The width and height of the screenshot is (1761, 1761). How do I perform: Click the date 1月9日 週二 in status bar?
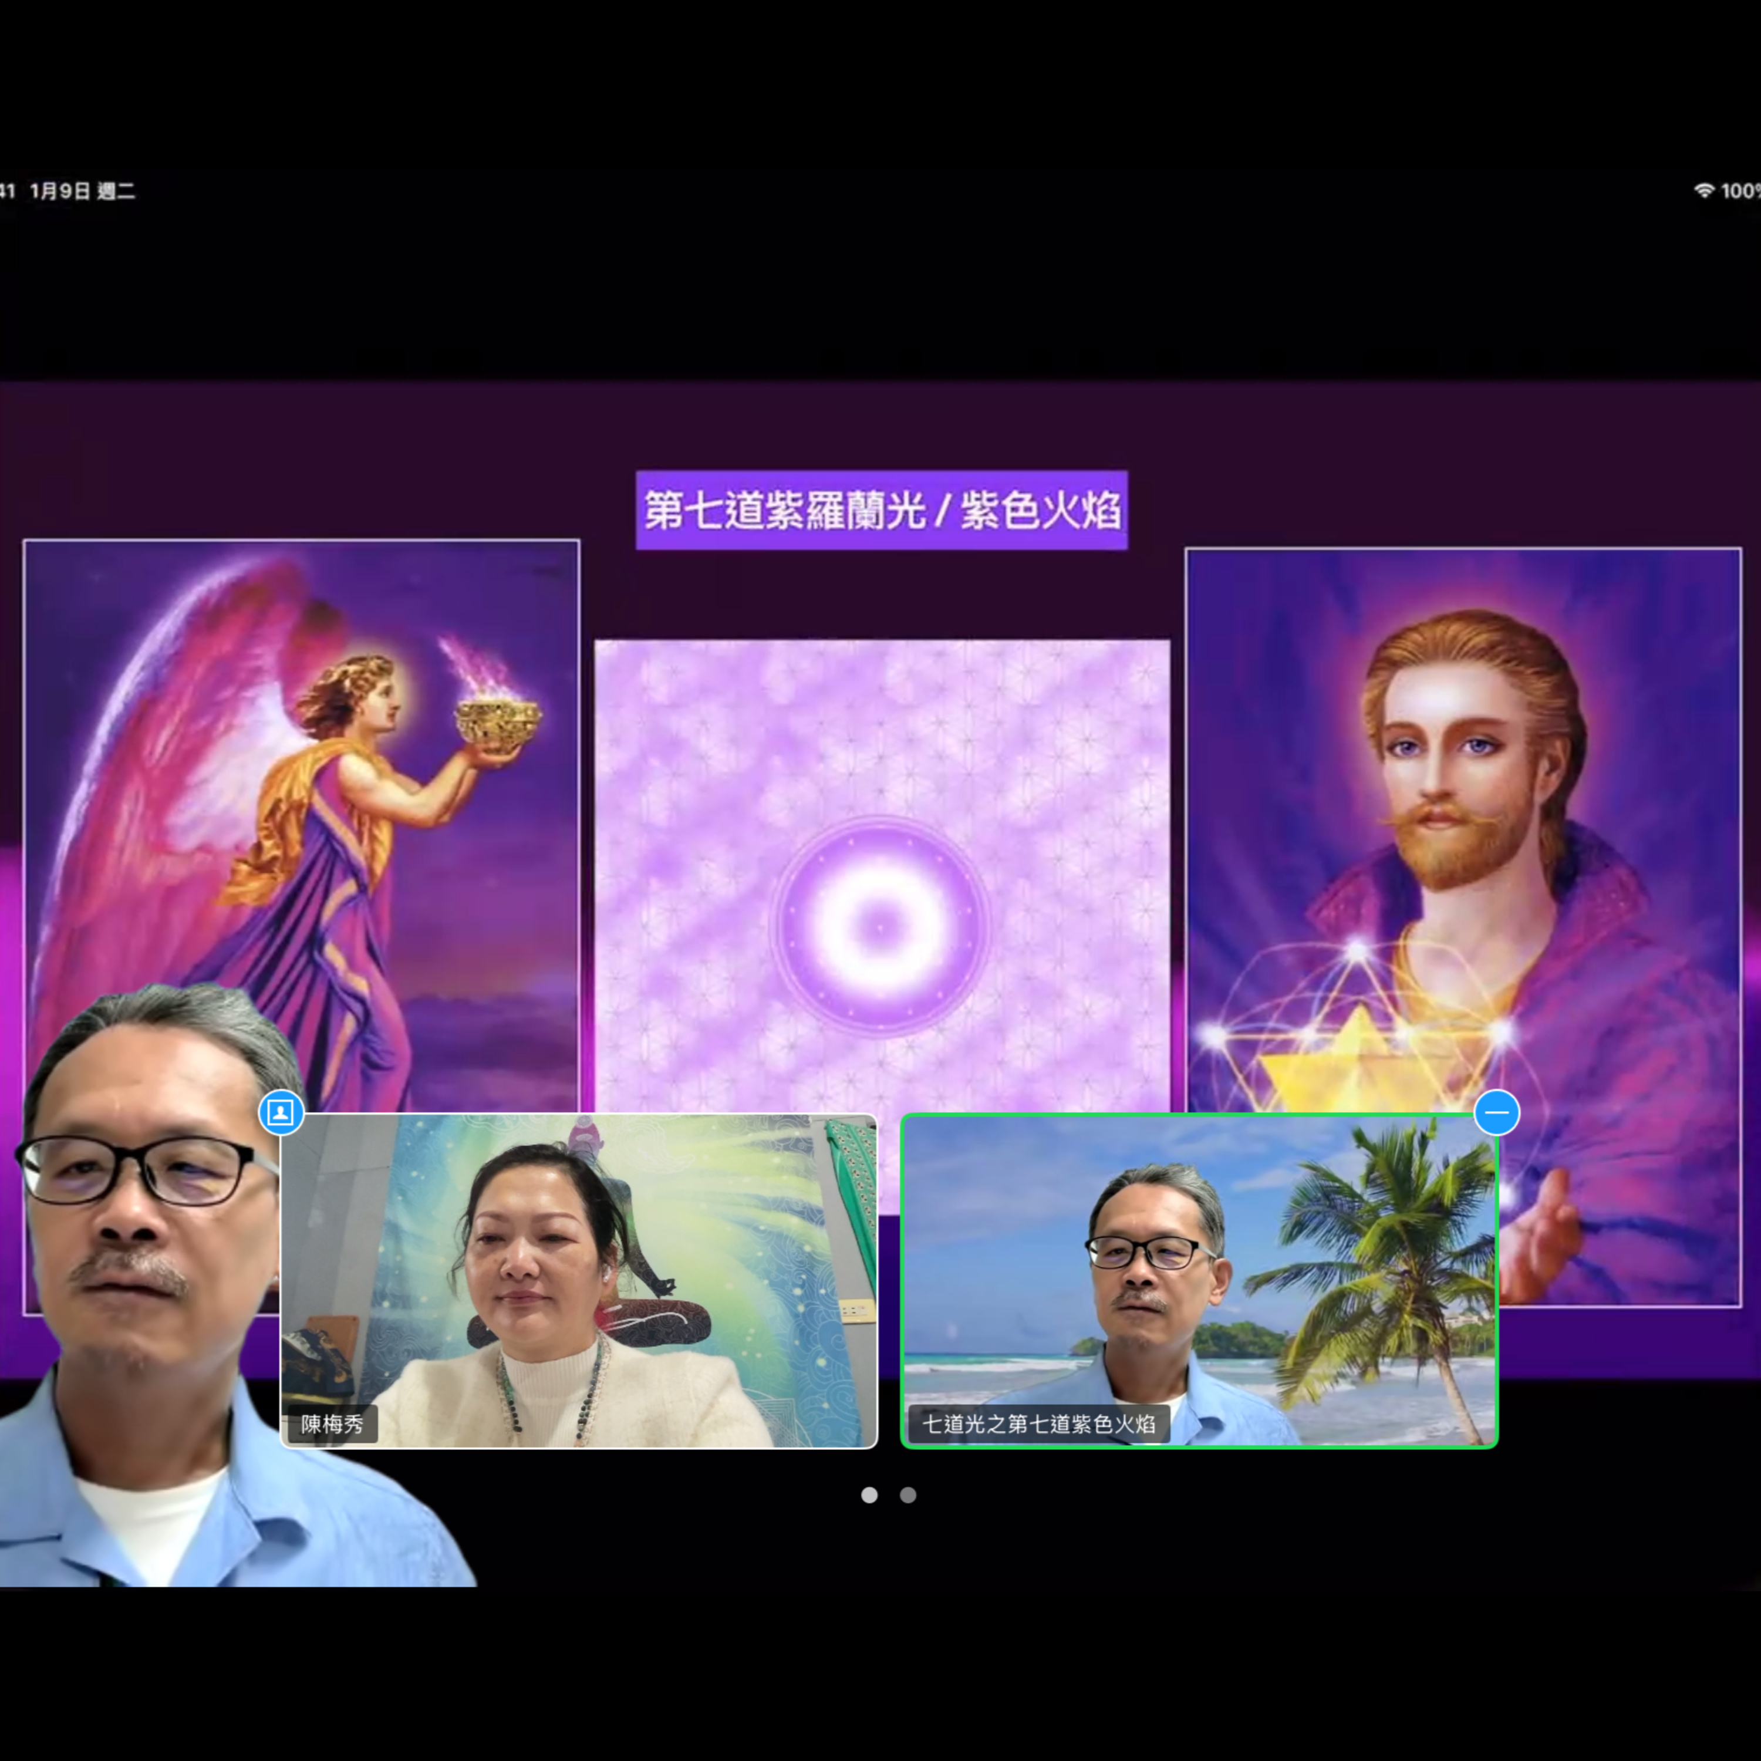click(83, 191)
